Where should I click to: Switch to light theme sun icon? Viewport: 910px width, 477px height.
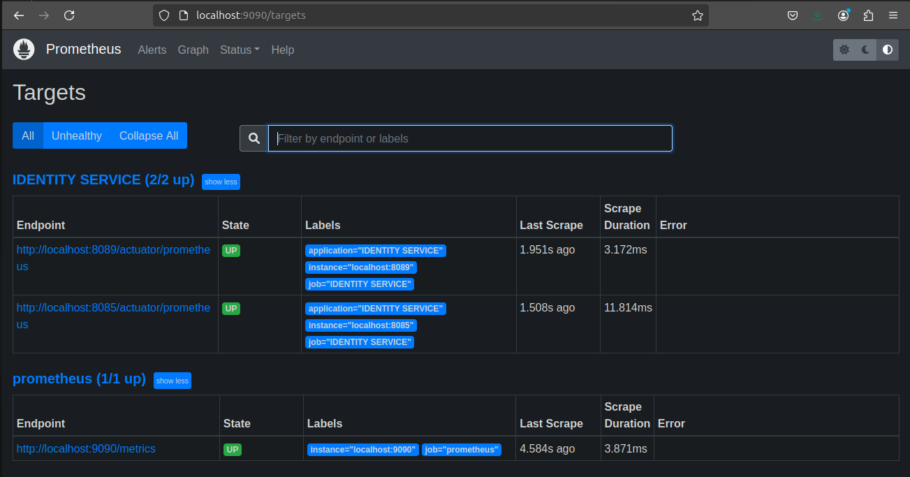pyautogui.click(x=844, y=50)
